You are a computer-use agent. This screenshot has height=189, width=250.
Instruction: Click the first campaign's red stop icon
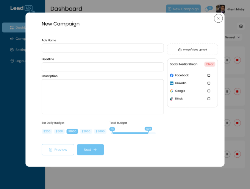(237, 60)
